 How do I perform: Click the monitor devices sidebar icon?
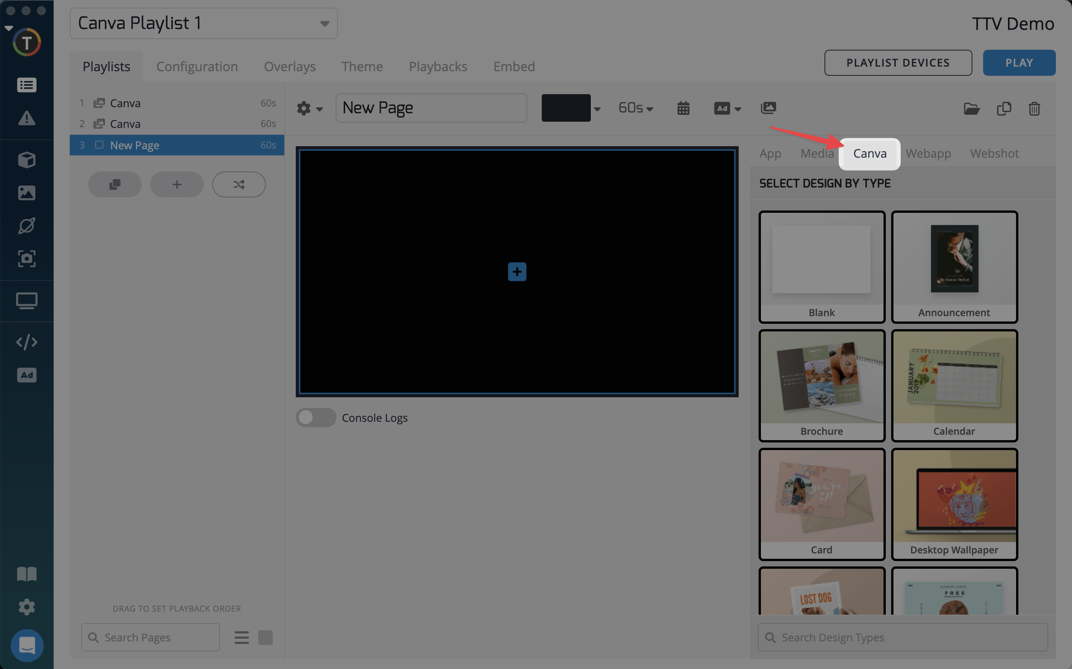pyautogui.click(x=26, y=301)
